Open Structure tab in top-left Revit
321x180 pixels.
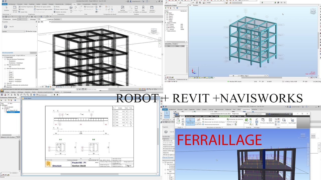tap(20, 4)
